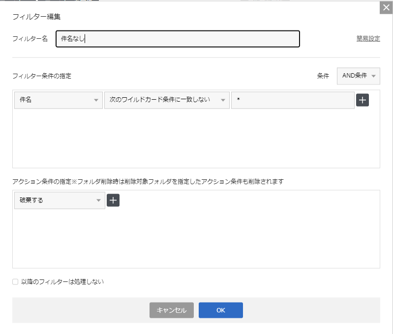The height and width of the screenshot is (334, 393).
Task: Click the plus icon to add filter condition
Action: click(x=362, y=100)
